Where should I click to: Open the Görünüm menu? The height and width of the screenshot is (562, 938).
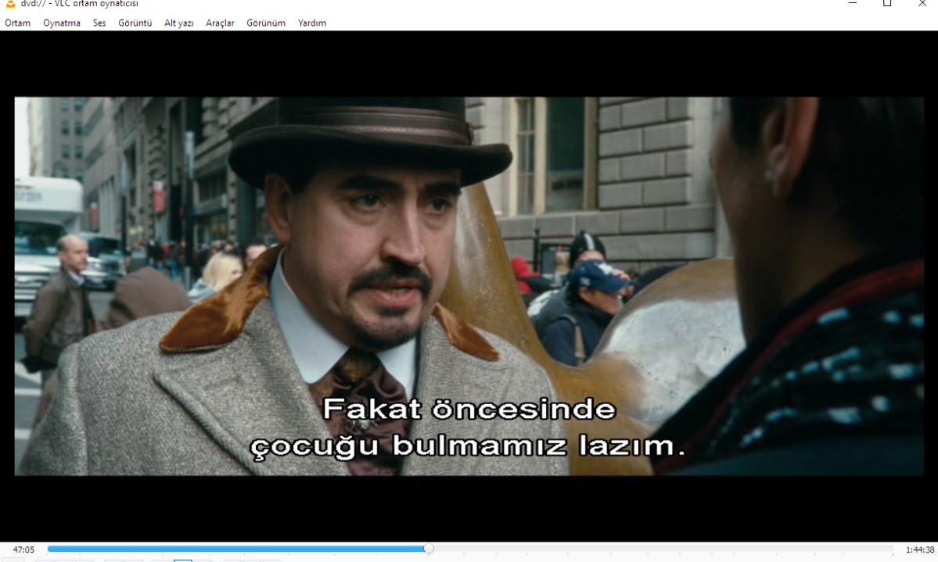click(x=266, y=23)
